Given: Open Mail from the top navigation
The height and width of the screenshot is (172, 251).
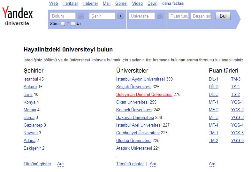Looking at the screenshot, I should (x=107, y=4).
